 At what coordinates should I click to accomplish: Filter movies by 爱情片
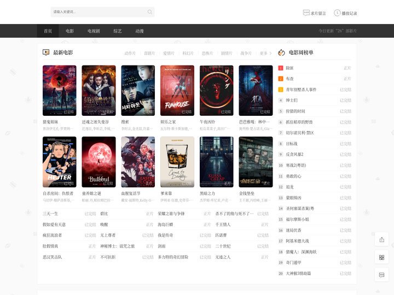click(169, 53)
